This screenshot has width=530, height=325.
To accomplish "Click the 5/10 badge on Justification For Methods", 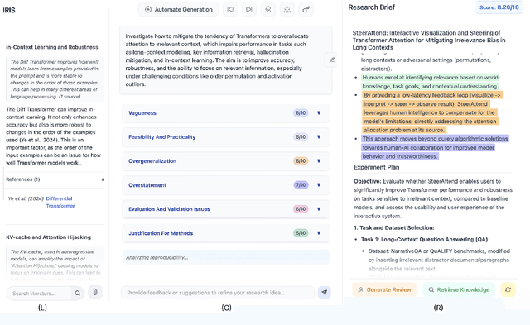I will 301,233.
